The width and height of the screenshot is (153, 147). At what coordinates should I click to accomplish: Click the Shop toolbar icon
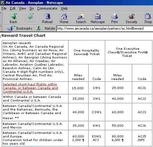click(148, 16)
